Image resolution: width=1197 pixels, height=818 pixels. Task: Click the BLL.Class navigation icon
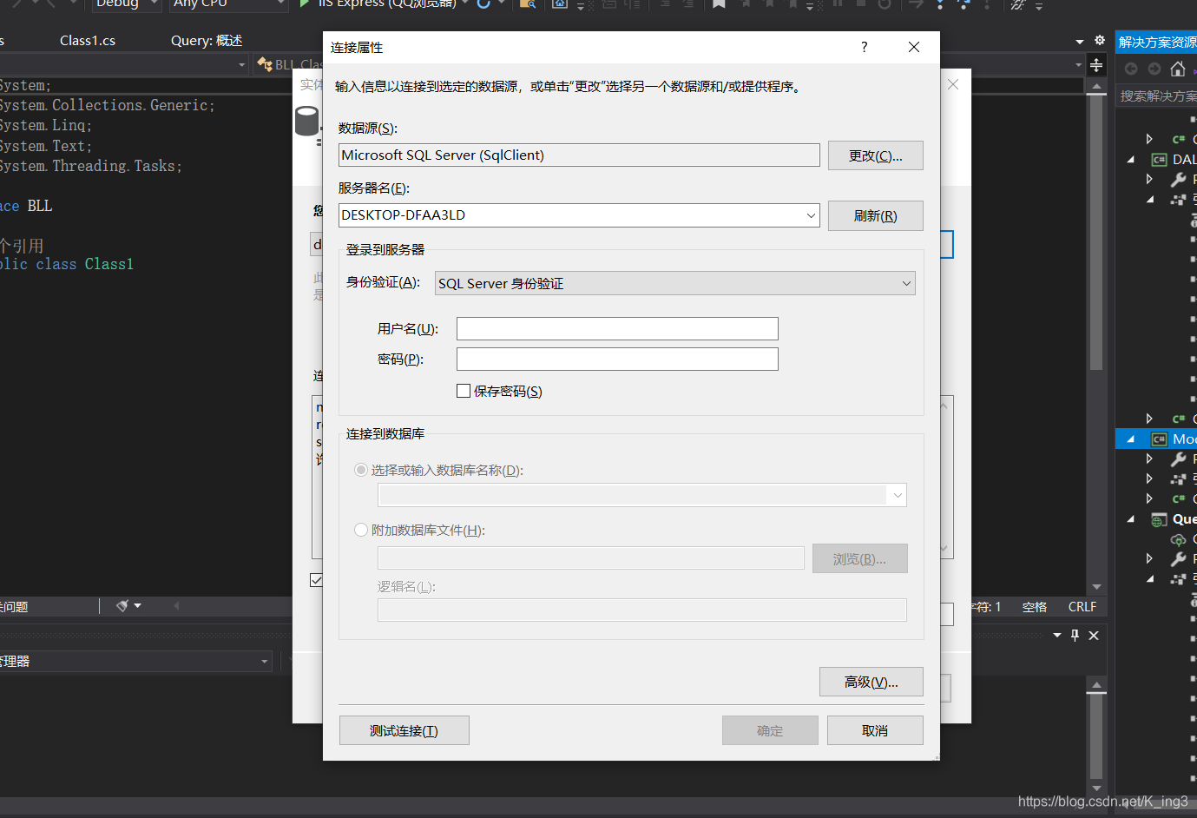point(266,64)
